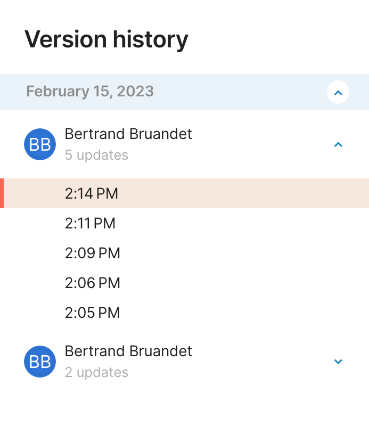The height and width of the screenshot is (426, 369).
Task: Select the 2:11 PM version
Action: coord(90,223)
